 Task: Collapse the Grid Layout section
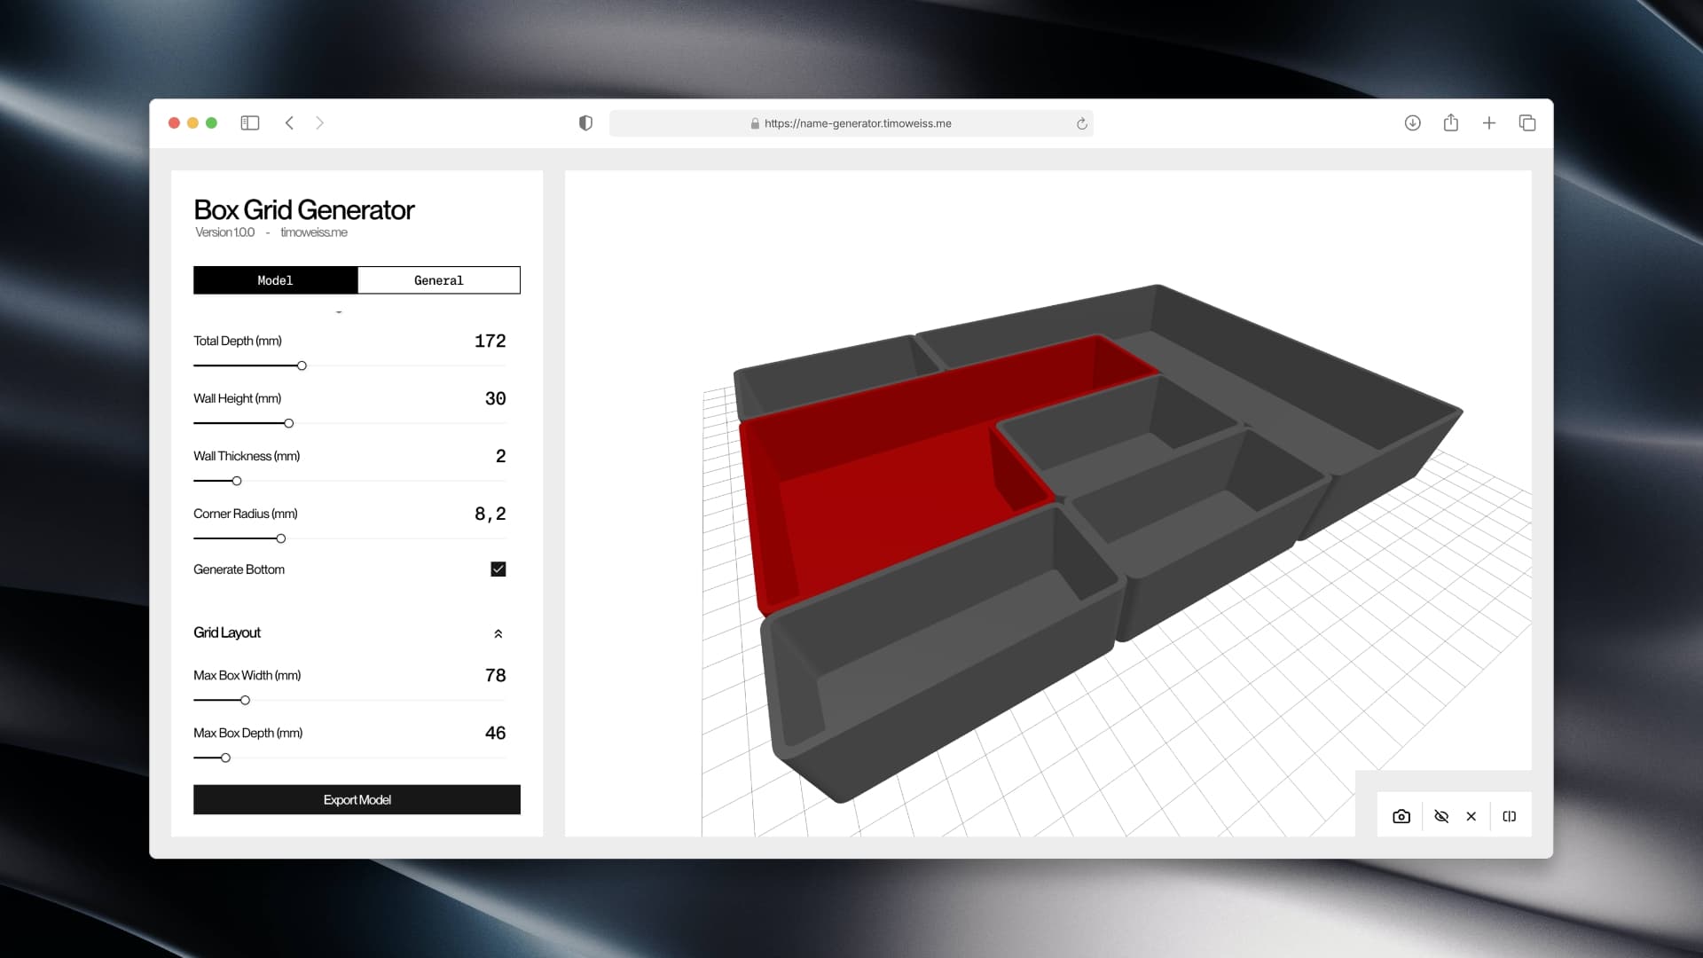click(499, 633)
